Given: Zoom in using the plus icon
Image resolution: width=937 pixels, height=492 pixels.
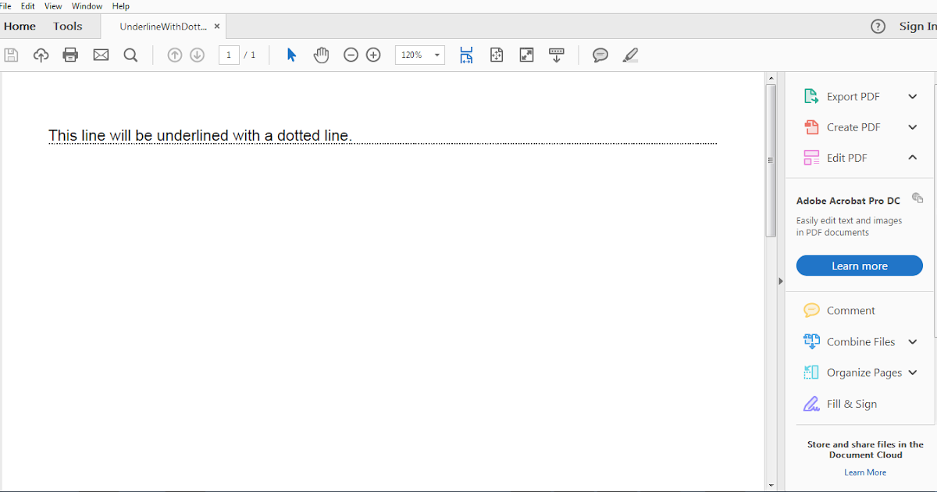Looking at the screenshot, I should [372, 55].
